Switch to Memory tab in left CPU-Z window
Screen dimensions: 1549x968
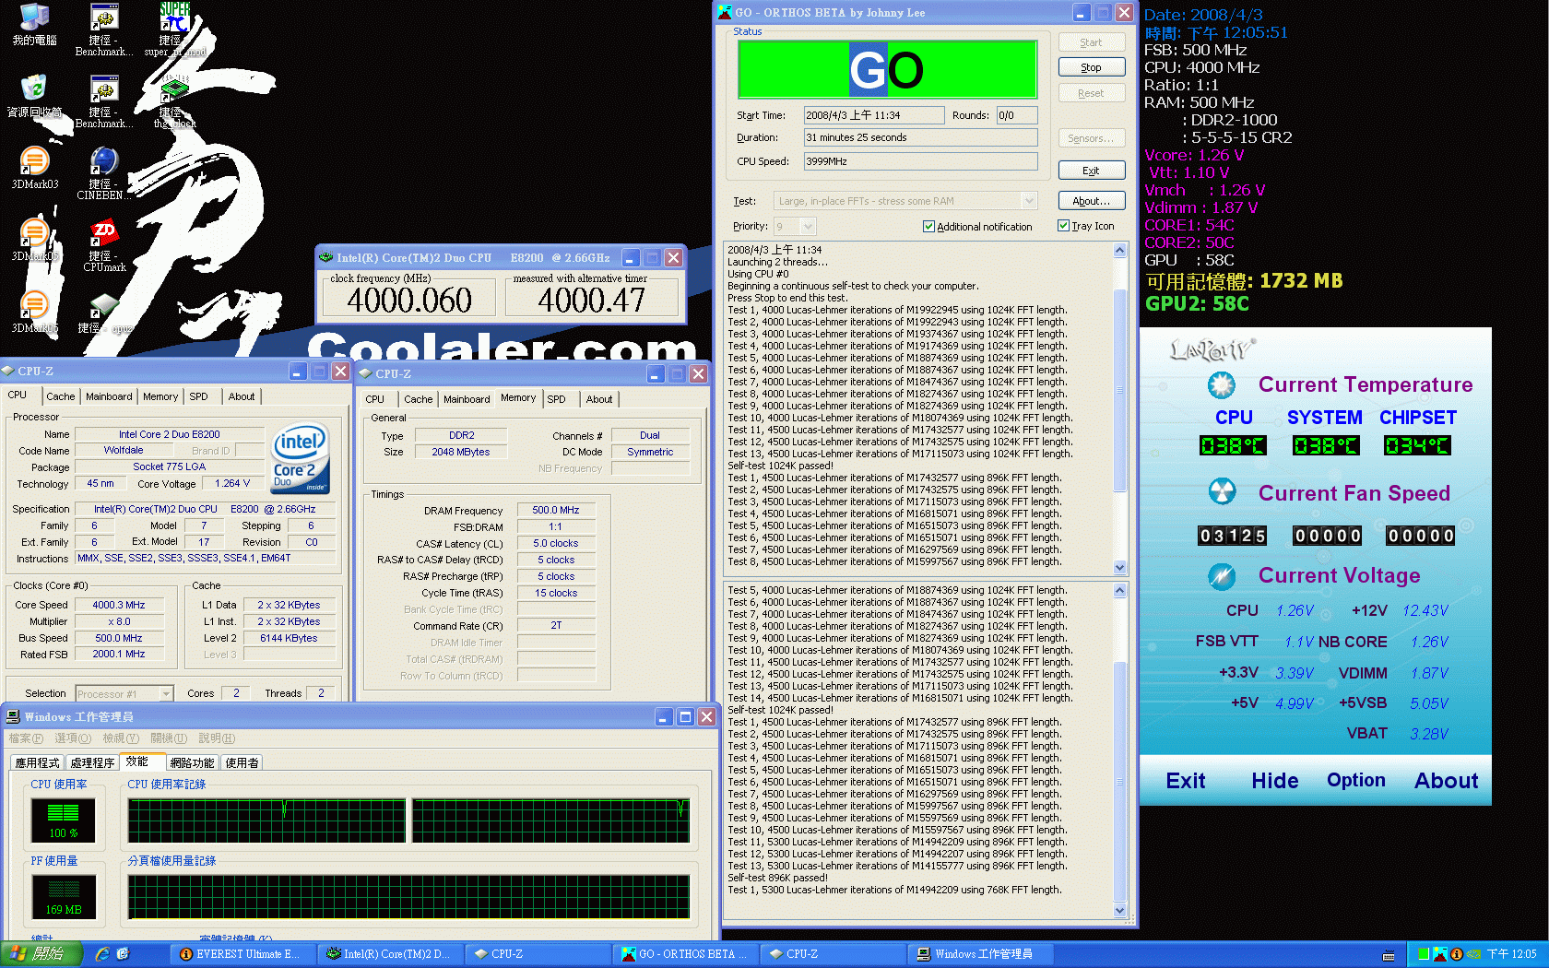tap(160, 396)
